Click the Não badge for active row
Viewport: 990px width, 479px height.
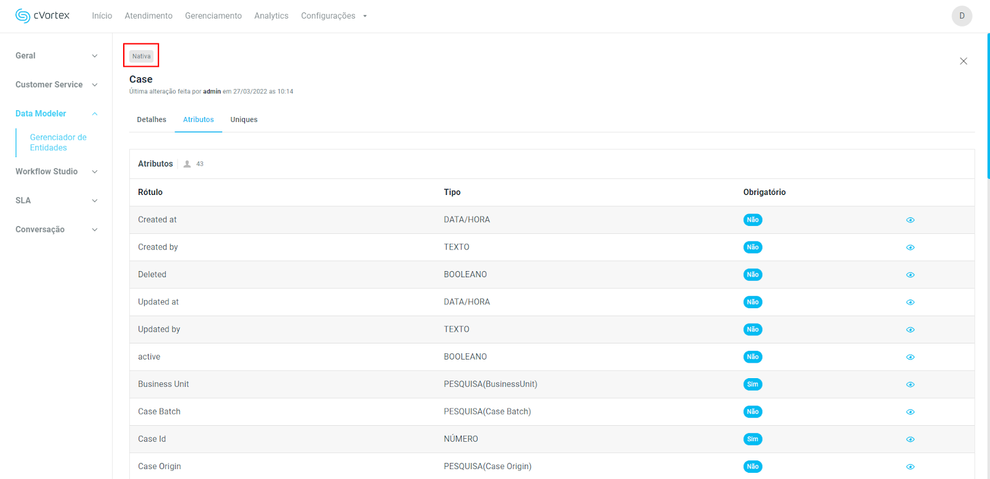tap(752, 357)
